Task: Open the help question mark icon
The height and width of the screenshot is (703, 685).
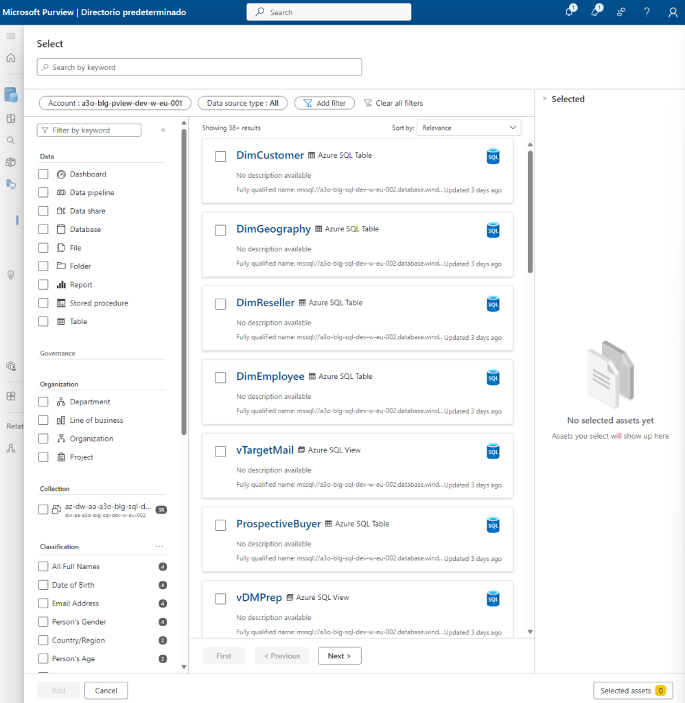Action: click(647, 12)
